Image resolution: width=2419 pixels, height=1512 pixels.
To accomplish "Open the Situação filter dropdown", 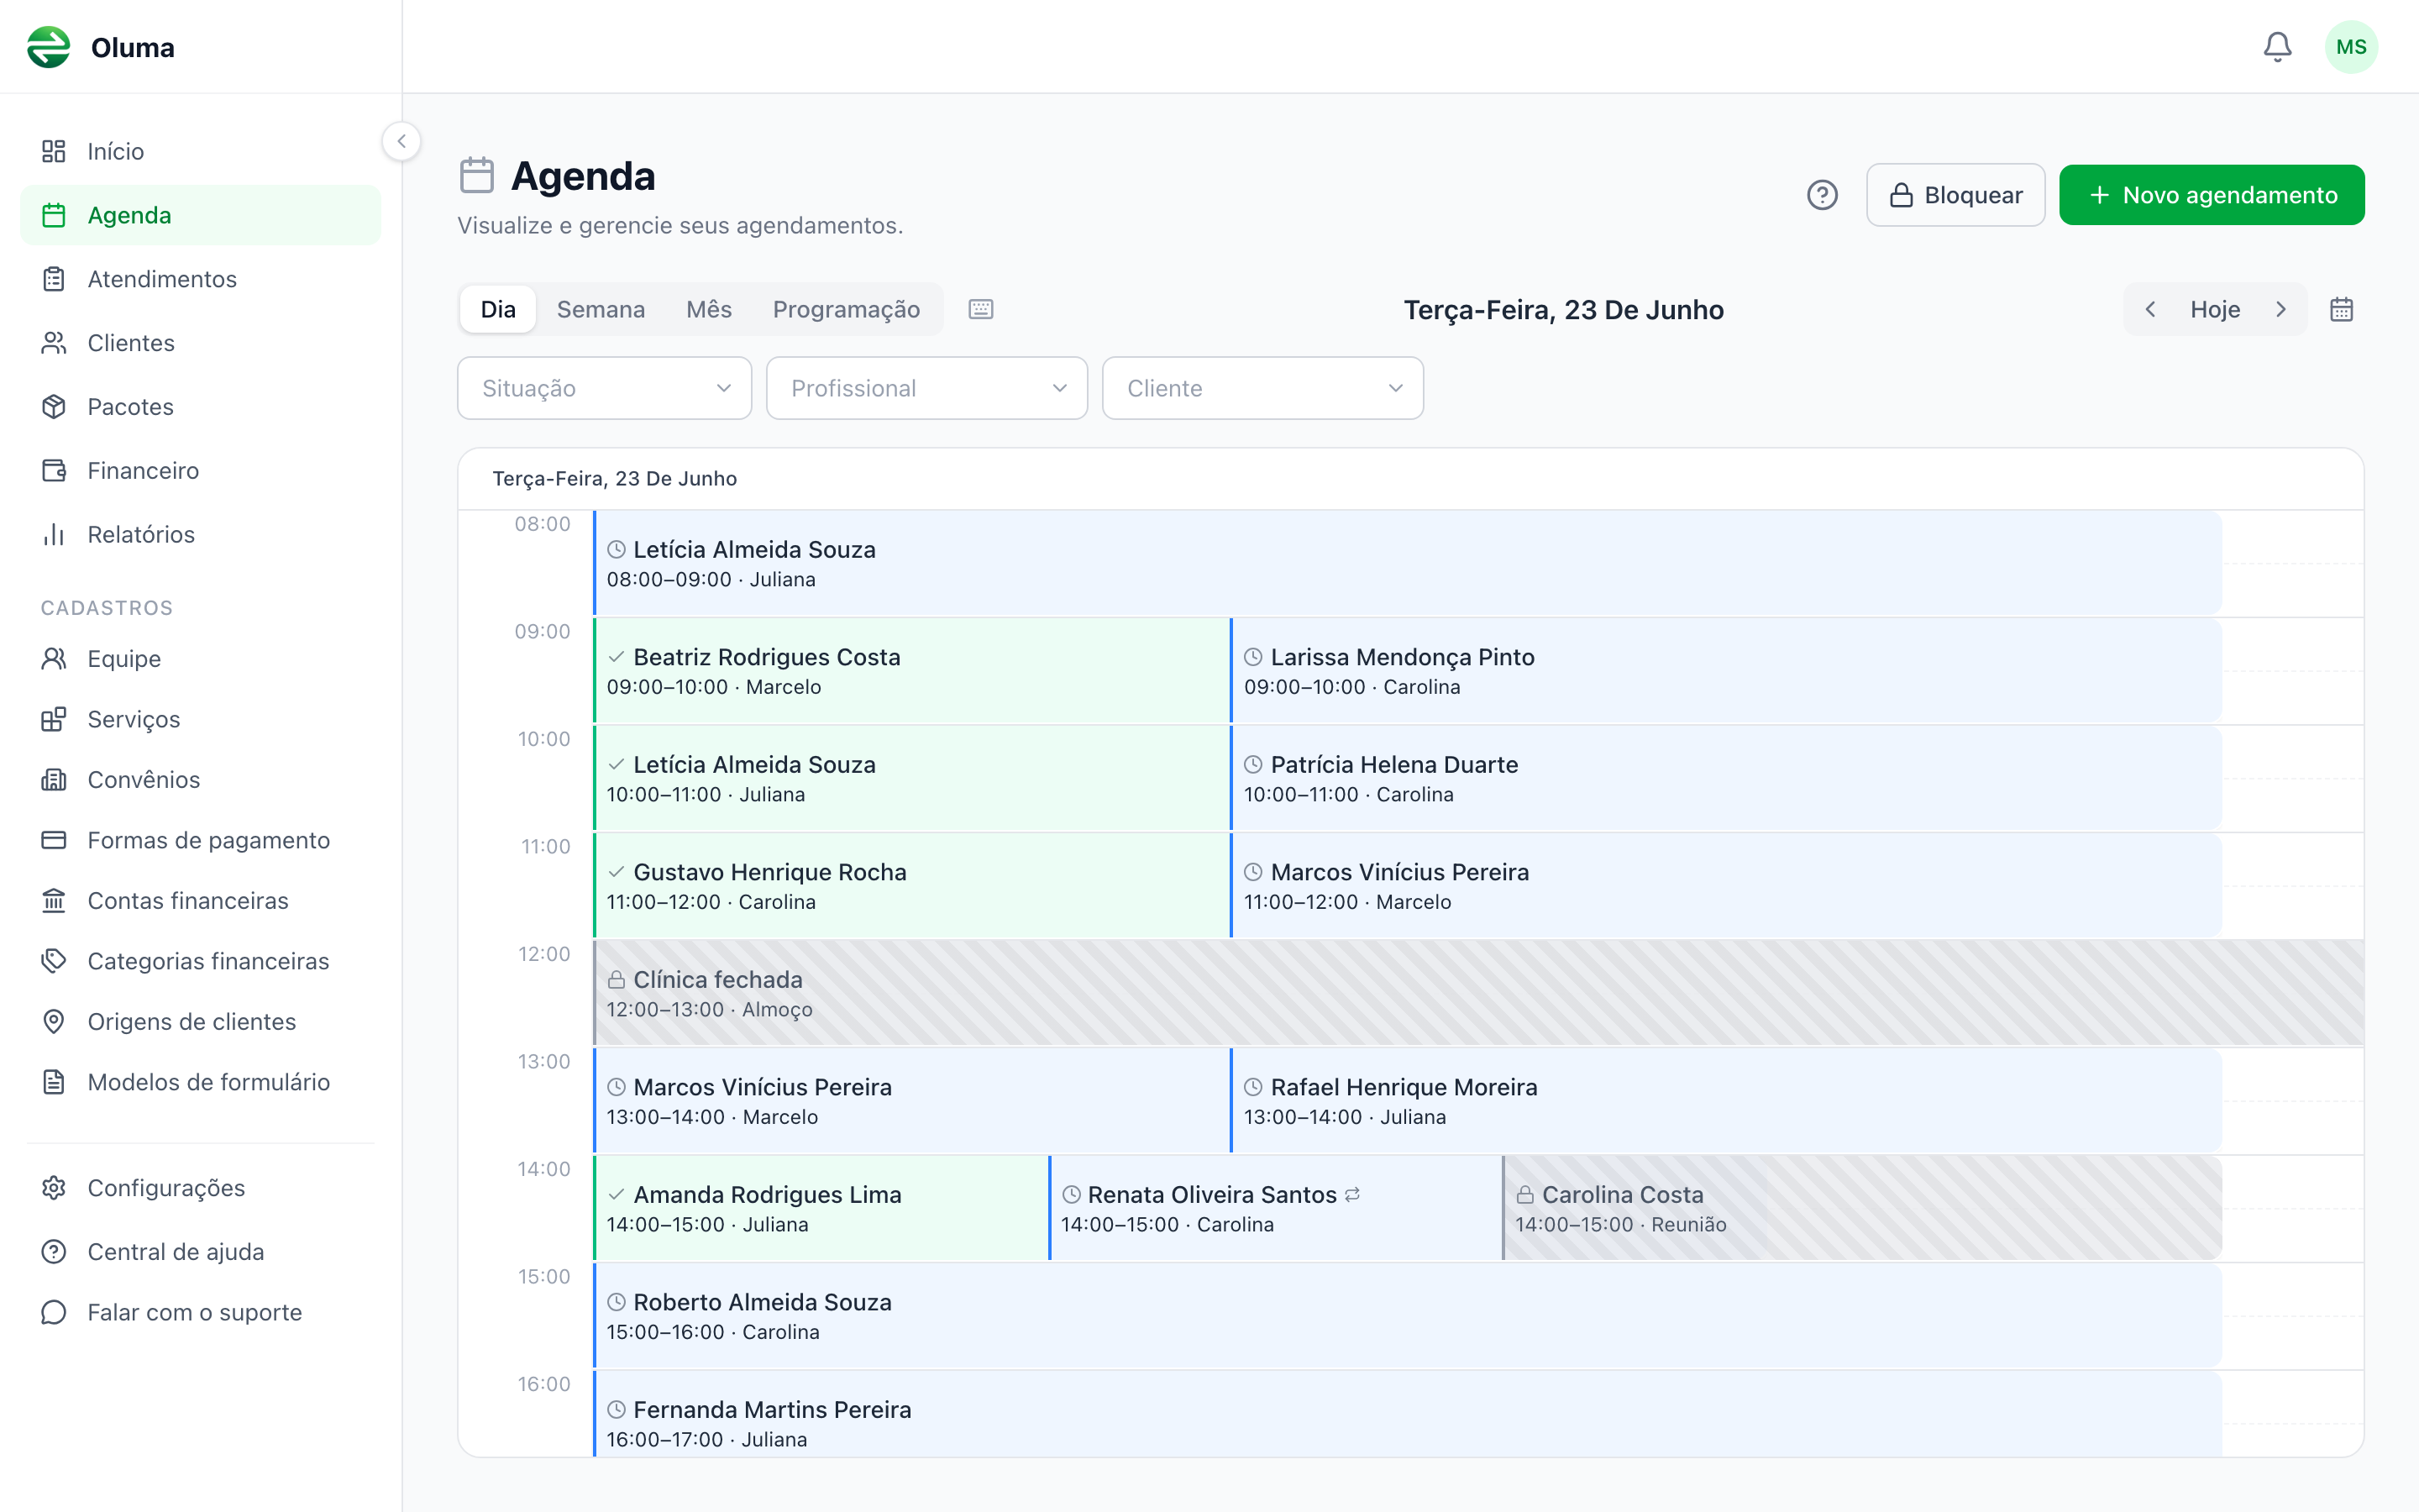I will [x=605, y=388].
